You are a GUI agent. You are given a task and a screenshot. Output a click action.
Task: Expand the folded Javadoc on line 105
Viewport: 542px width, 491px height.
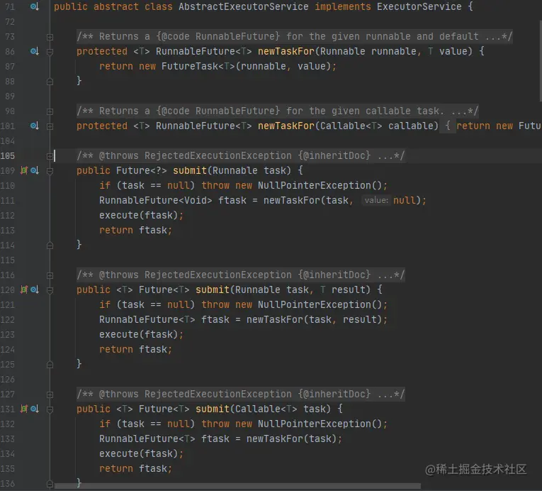50,156
